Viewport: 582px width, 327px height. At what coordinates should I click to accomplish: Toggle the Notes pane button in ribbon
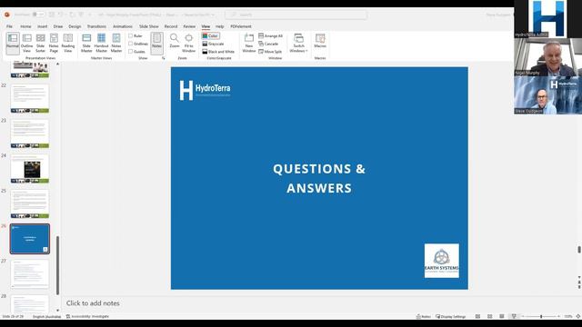pos(156,43)
